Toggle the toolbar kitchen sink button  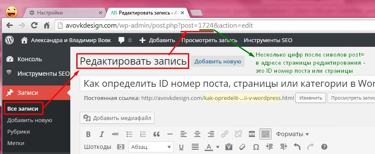point(265,134)
